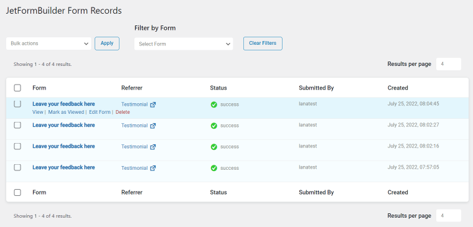Viewport: 473px width, 227px height.
Task: Click success check icon for 08:02:16 record
Action: [214, 147]
